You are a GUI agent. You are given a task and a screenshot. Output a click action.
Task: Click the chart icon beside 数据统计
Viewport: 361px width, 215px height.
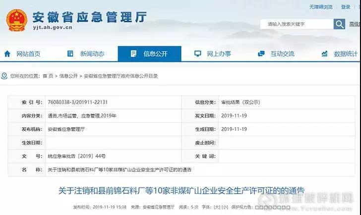325,54
